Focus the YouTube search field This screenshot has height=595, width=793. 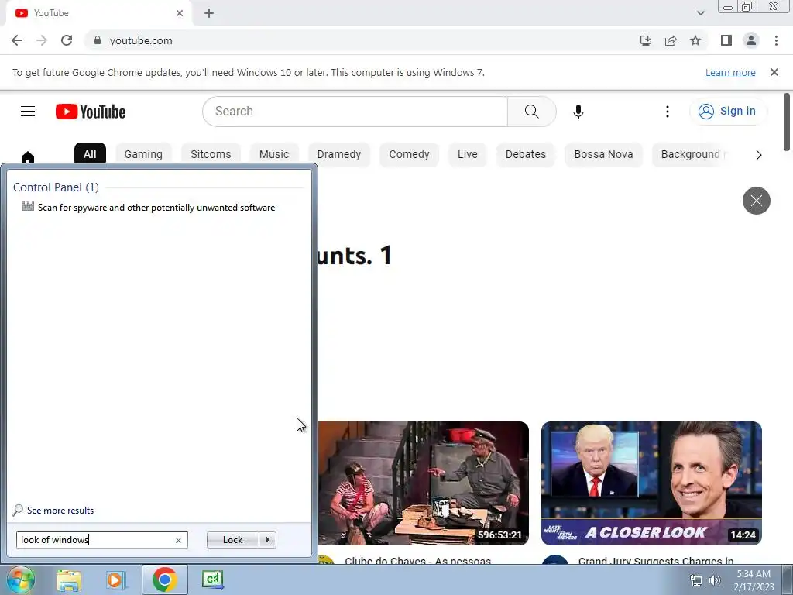tap(355, 112)
